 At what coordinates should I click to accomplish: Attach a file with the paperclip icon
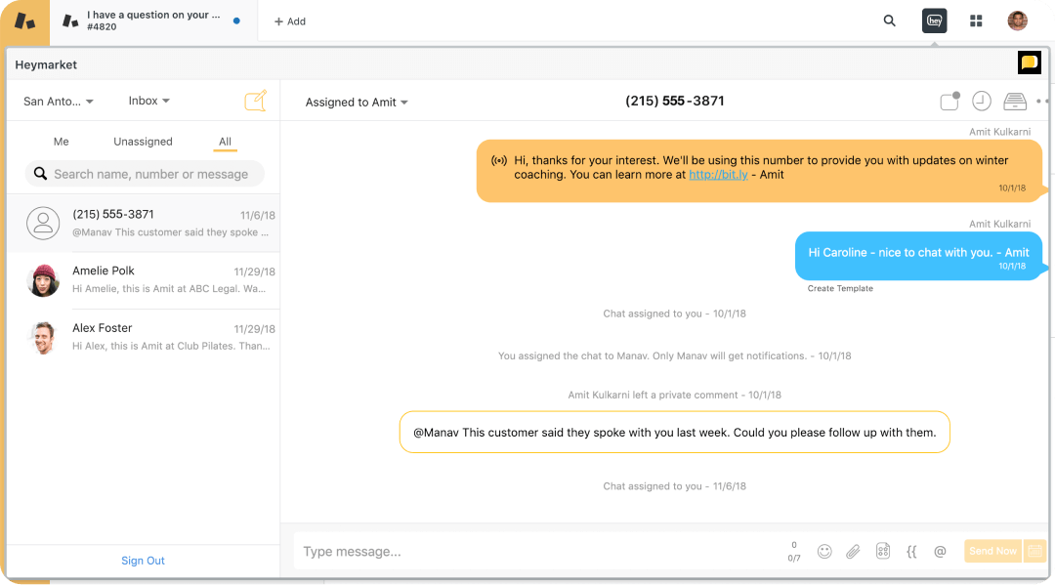[853, 552]
